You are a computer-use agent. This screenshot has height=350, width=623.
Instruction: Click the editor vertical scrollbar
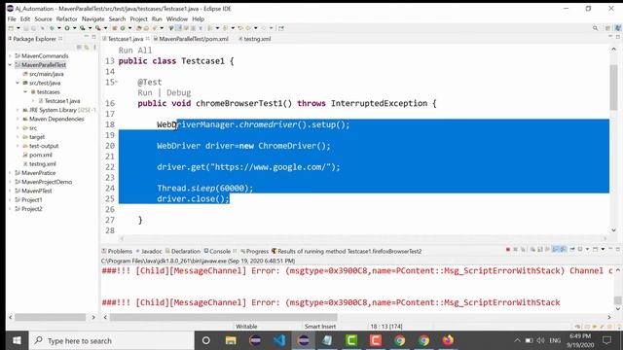614,87
